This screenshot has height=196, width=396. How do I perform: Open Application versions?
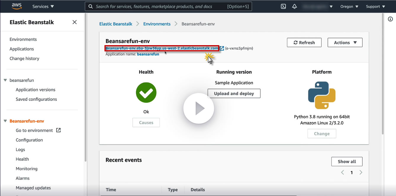tap(36, 90)
